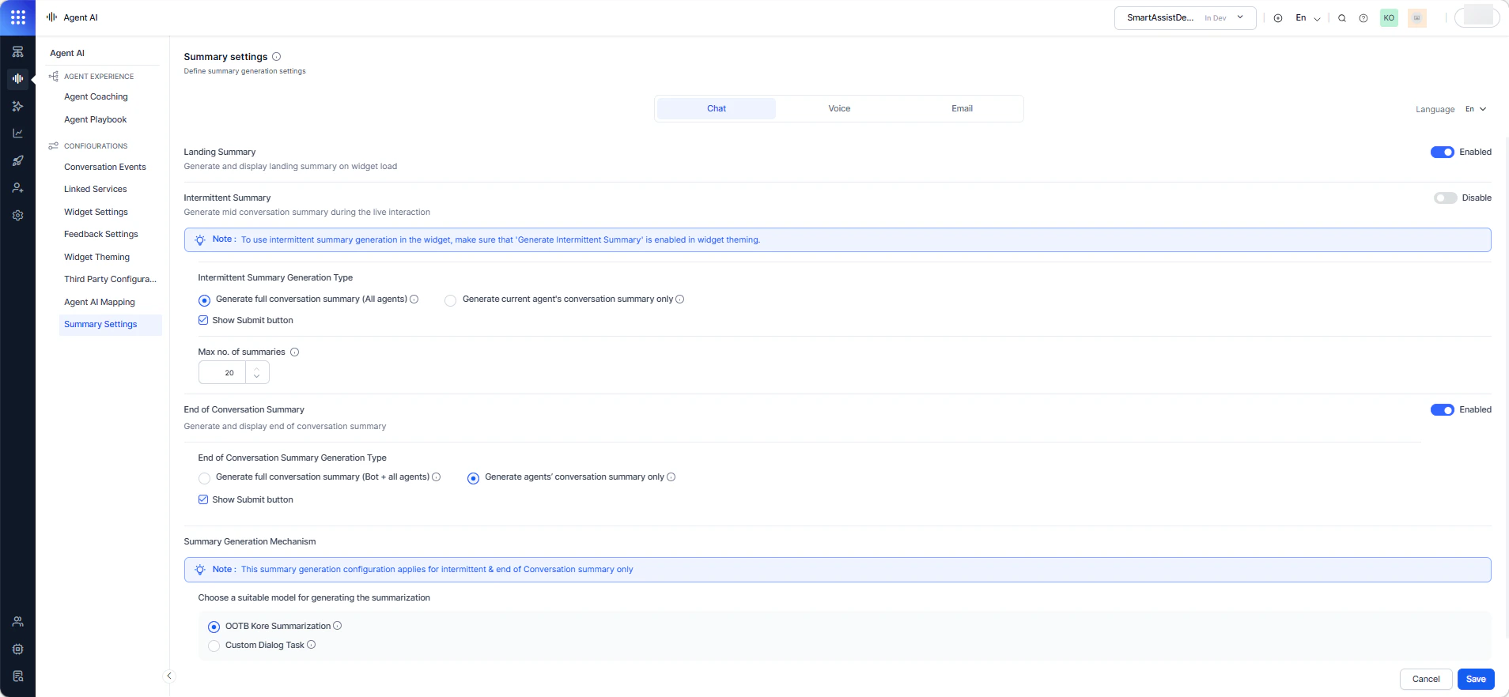The image size is (1509, 697).
Task: Open Widget Settings in the sidebar
Action: coord(96,213)
